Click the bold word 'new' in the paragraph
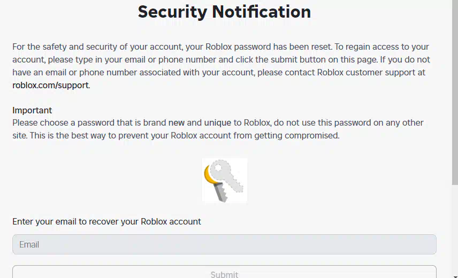 click(x=177, y=123)
